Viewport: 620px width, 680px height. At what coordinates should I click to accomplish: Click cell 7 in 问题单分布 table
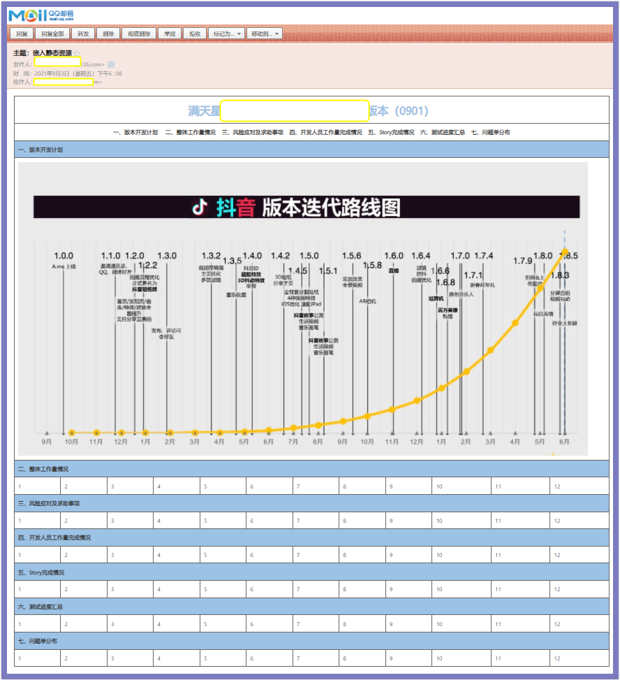(x=316, y=658)
